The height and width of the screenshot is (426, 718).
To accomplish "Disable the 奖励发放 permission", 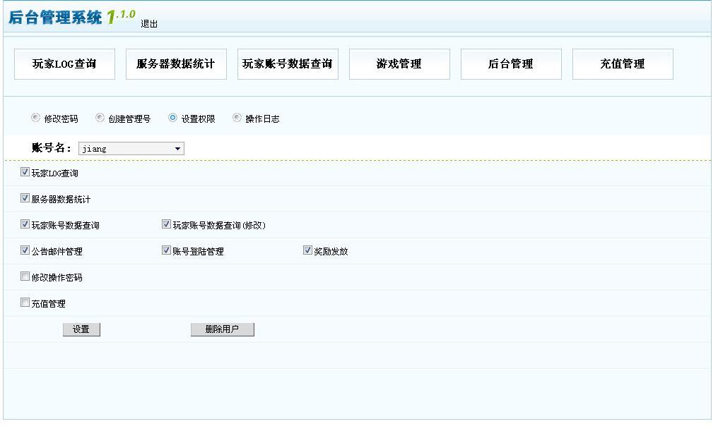I will click(x=307, y=251).
